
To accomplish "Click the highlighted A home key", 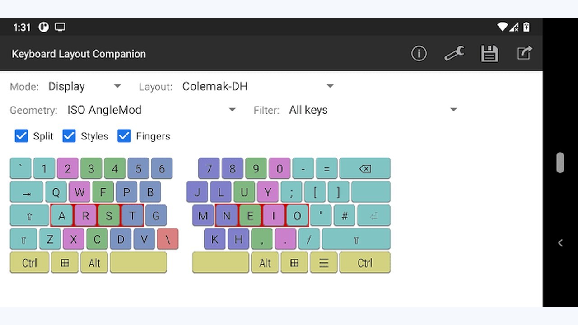I will coord(62,216).
